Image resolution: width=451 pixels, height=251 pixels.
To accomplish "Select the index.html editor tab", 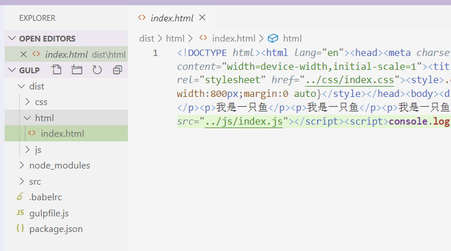I will (x=170, y=18).
